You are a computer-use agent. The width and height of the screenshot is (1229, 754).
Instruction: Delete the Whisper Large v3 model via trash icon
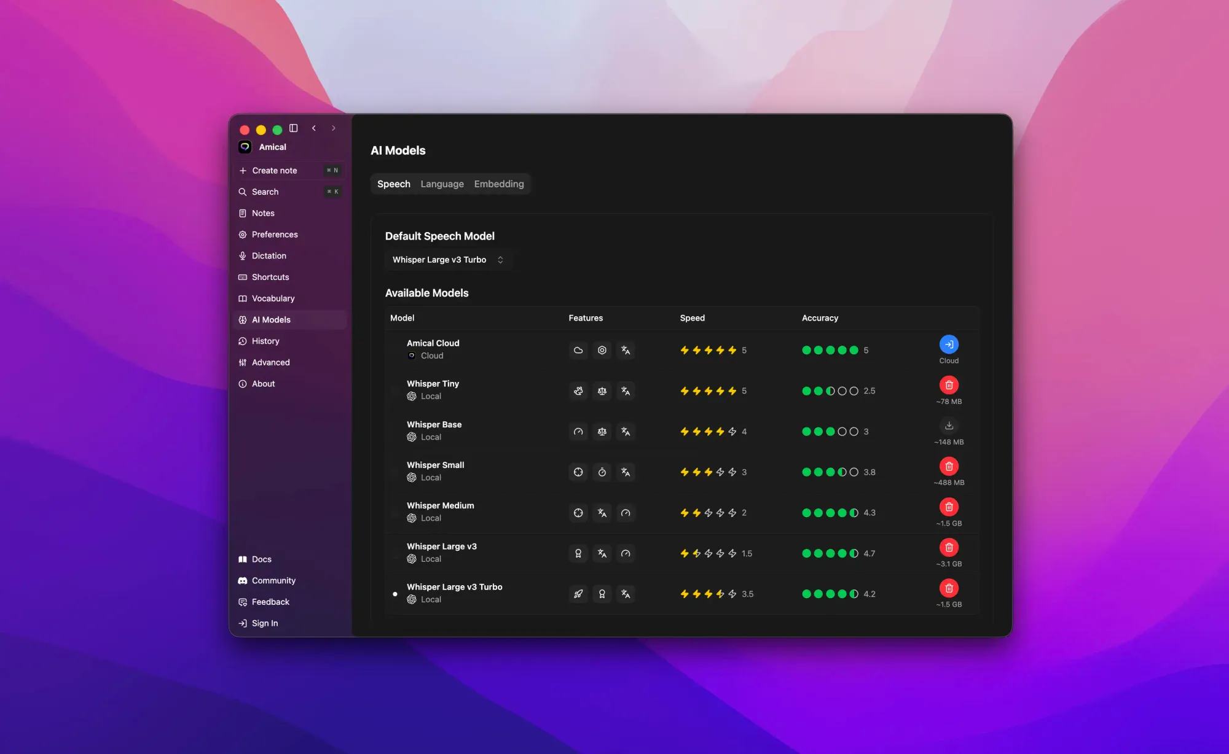click(949, 547)
